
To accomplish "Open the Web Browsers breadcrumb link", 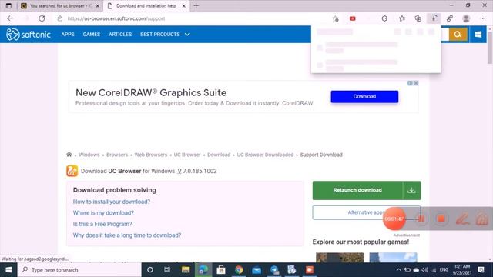I will tap(151, 155).
